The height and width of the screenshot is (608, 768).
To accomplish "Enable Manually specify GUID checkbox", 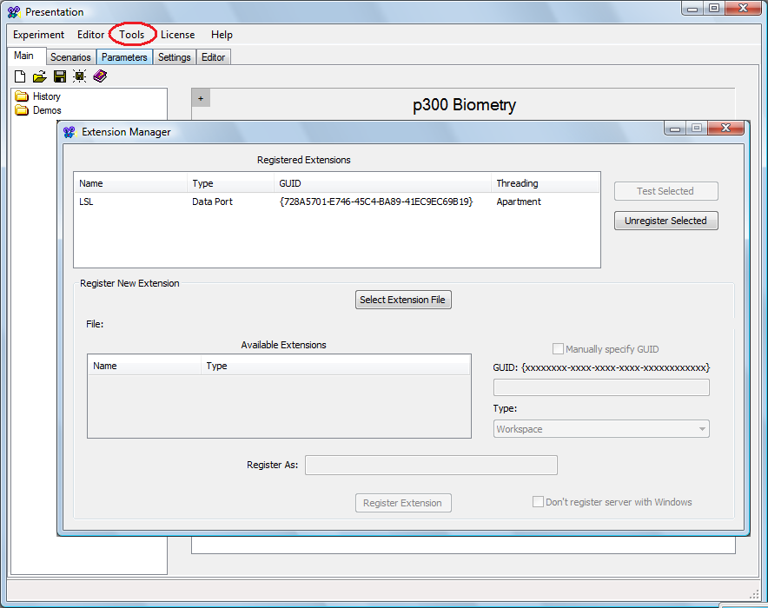I will pyautogui.click(x=558, y=349).
